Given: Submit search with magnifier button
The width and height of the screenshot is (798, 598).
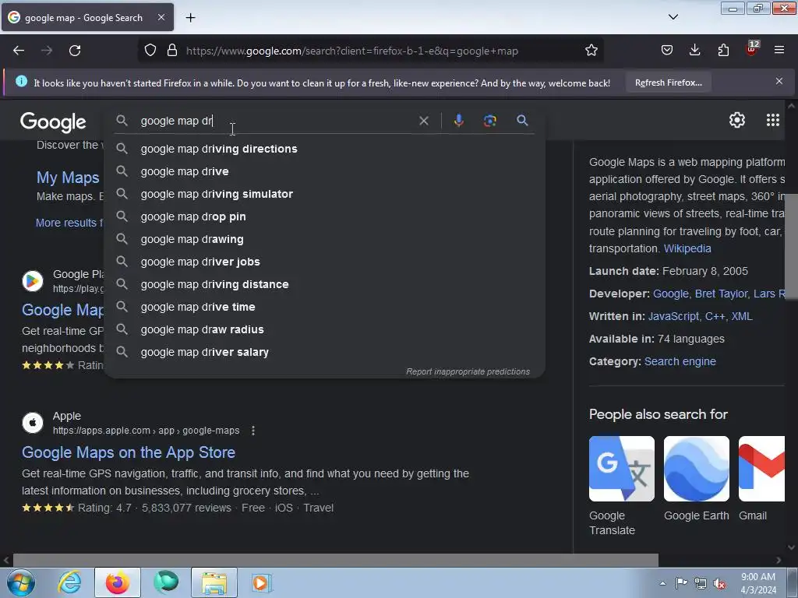Looking at the screenshot, I should coord(522,121).
